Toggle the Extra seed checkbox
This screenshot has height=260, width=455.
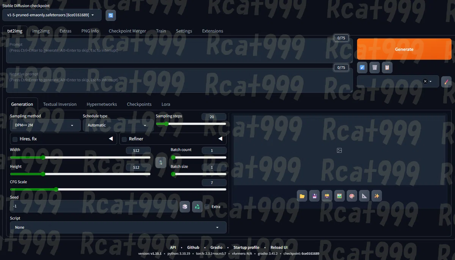(207, 206)
